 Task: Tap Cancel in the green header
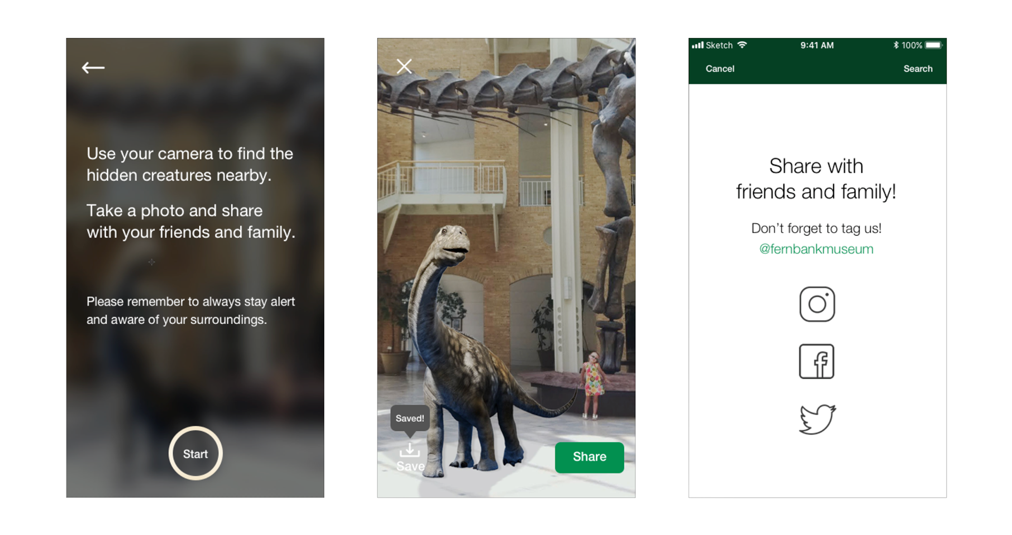click(x=720, y=68)
